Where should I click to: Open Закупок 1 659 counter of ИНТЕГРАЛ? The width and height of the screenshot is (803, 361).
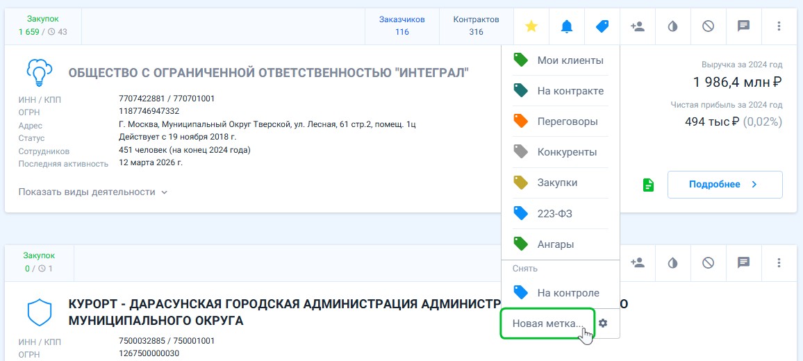[x=43, y=26]
